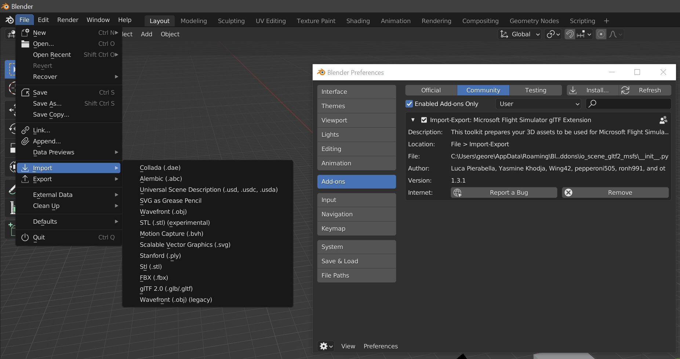
Task: Open the snapping options icon dropdown
Action: (584, 34)
